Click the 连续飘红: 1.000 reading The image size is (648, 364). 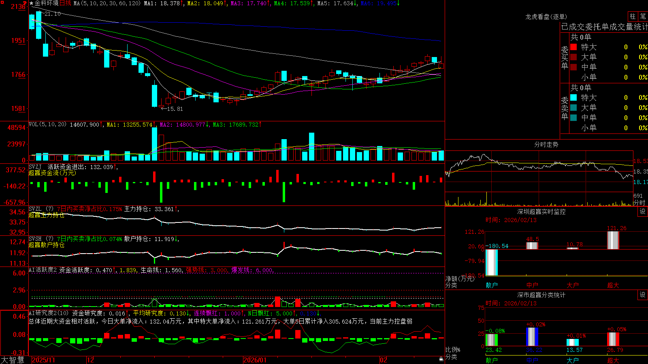pyautogui.click(x=219, y=313)
